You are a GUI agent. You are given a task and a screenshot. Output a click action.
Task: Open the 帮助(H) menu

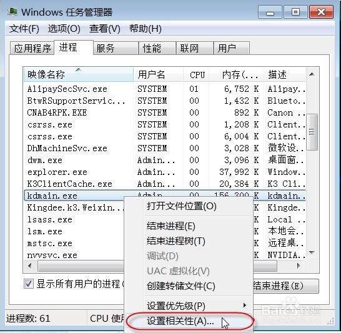coord(146,29)
